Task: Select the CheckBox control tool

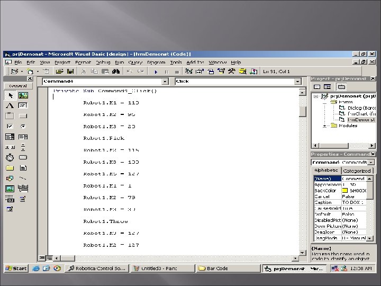Action: (x=10, y=126)
